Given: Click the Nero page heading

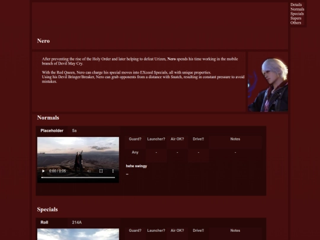Looking at the screenshot, I should point(43,41).
